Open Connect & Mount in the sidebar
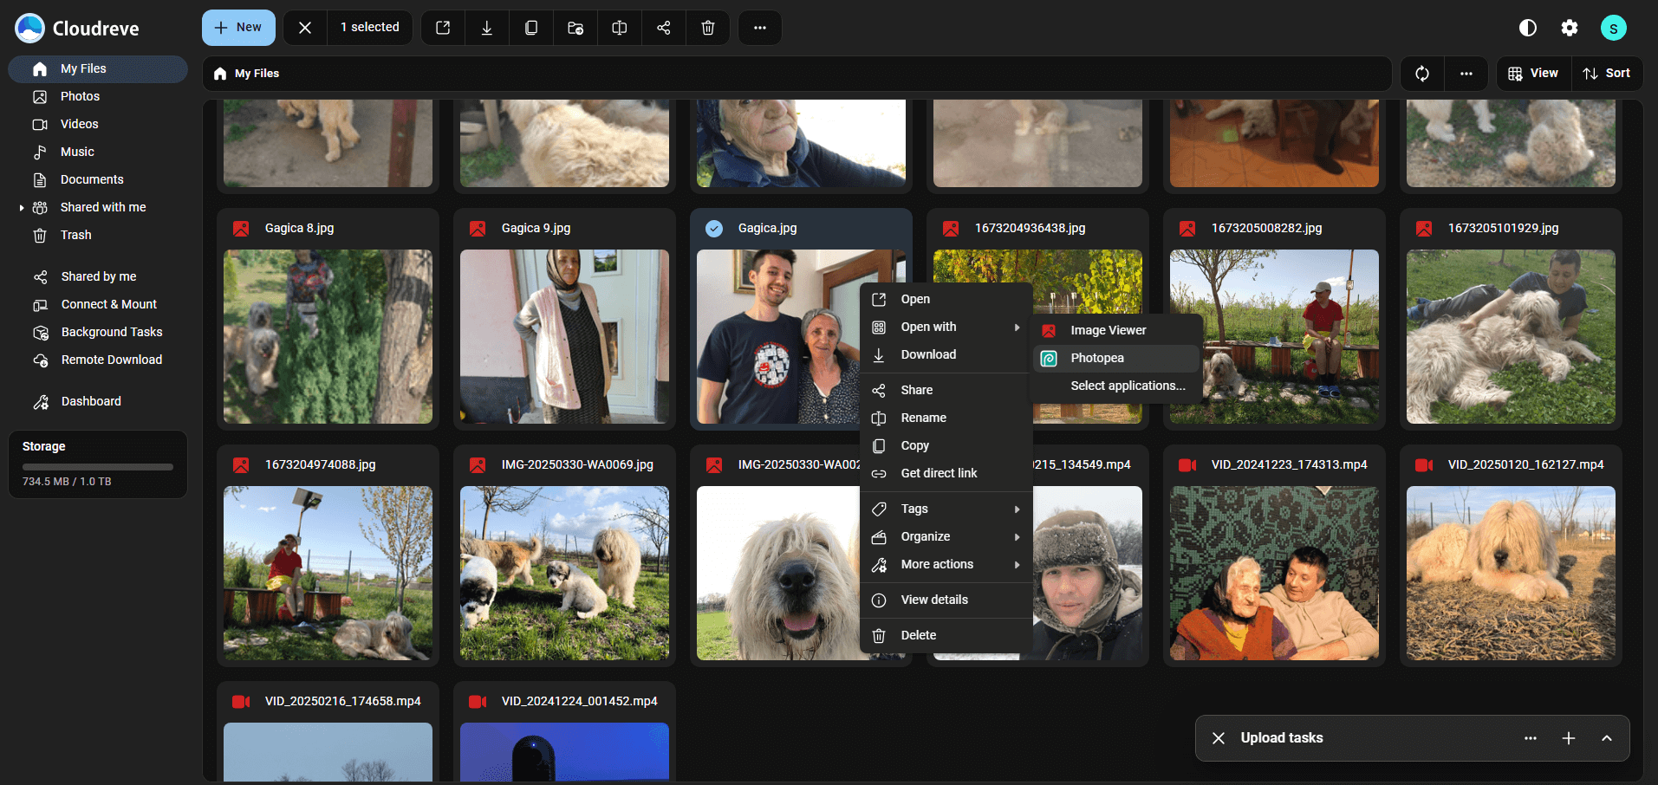The image size is (1658, 785). (x=97, y=304)
